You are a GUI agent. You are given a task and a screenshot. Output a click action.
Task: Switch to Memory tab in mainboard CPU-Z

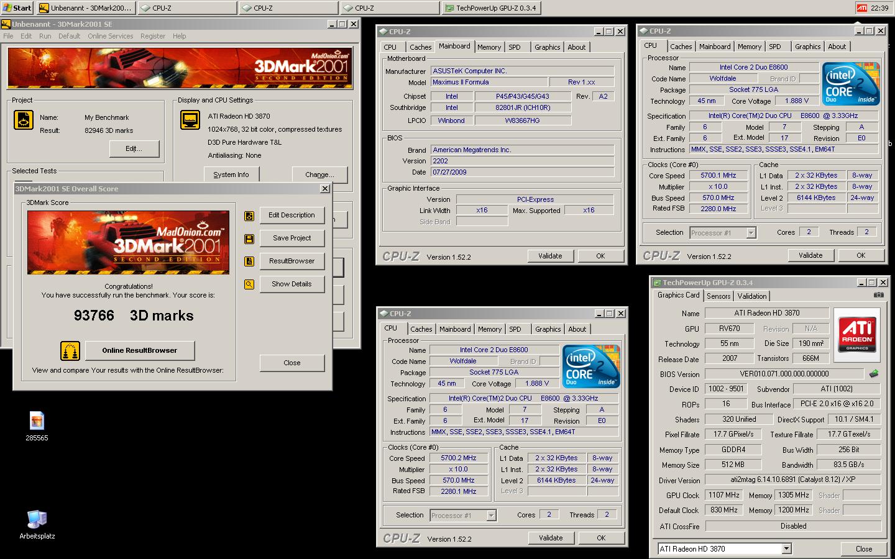489,47
